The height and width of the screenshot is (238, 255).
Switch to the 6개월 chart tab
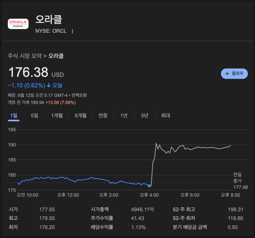point(81,116)
